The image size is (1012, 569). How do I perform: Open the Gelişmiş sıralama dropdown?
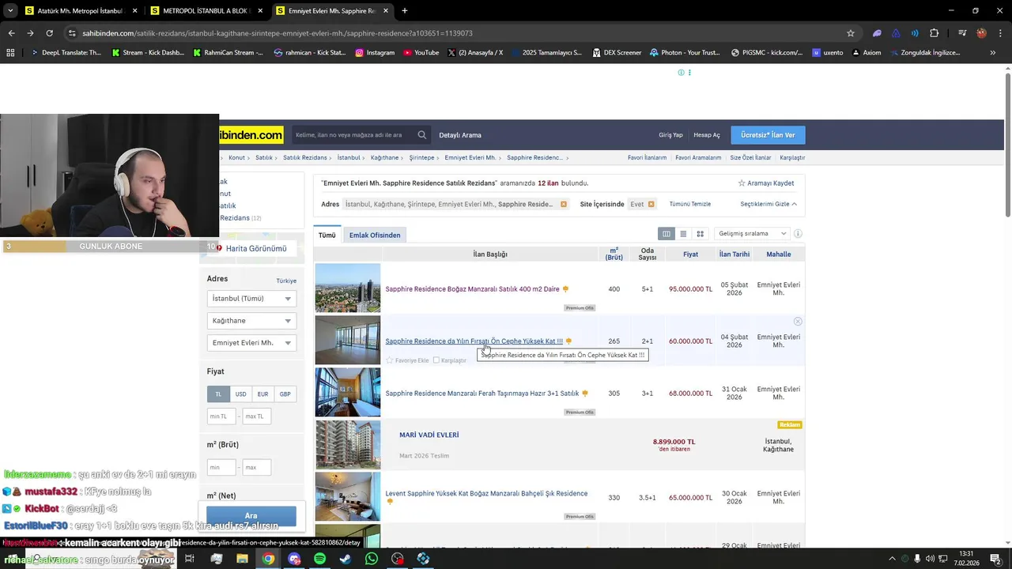[x=752, y=234]
